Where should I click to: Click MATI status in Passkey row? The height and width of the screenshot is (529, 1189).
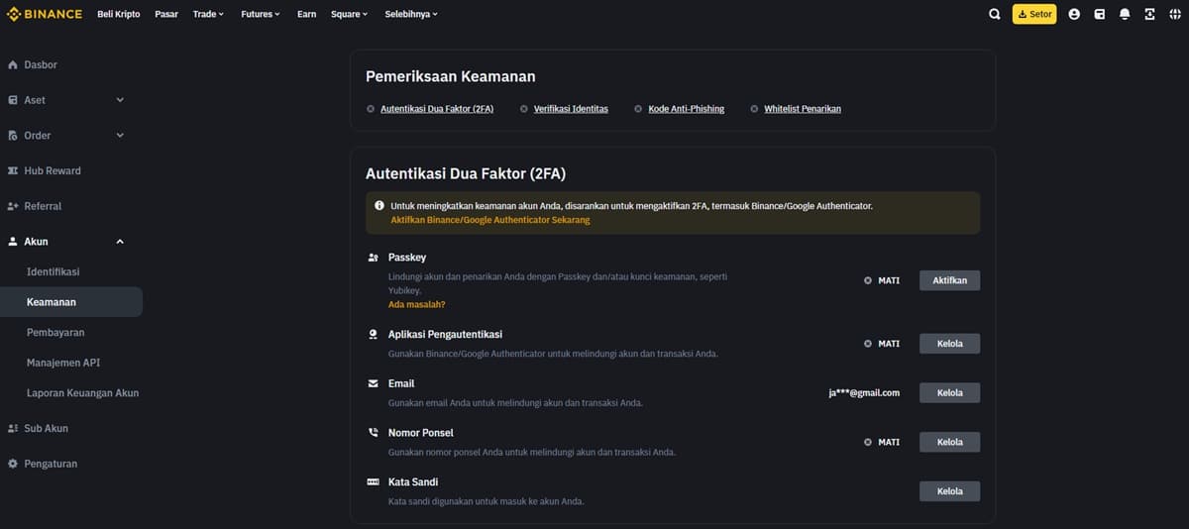(889, 280)
